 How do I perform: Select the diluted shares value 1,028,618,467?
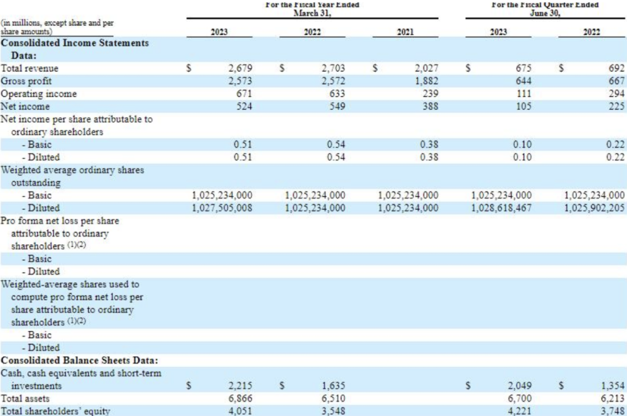pyautogui.click(x=502, y=208)
